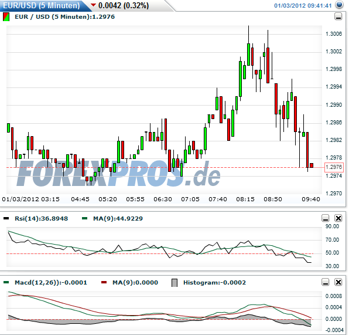This screenshot has height=335, width=349.
Task: Click the red down-arrow change indicator
Action: (93, 5)
